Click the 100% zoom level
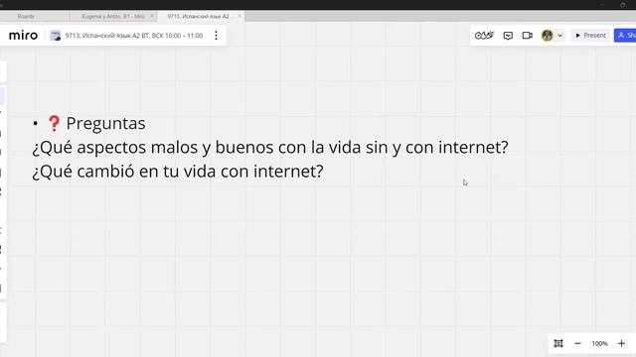Screen dimensions: 636x357 599,344
